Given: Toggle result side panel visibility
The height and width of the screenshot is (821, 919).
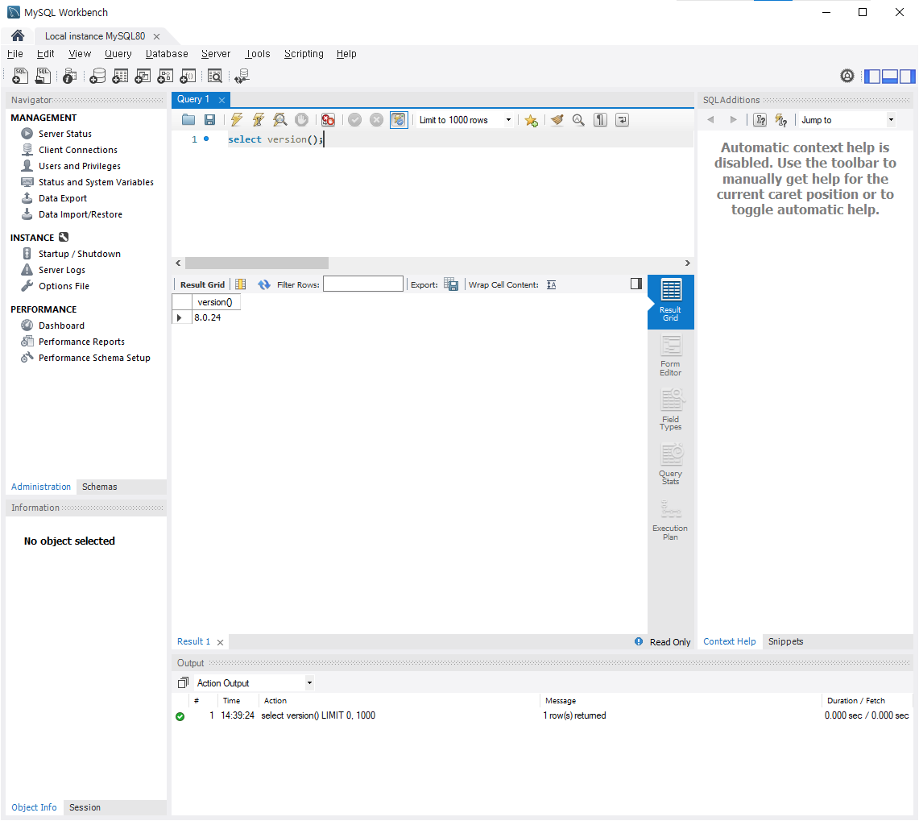Looking at the screenshot, I should 636,284.
